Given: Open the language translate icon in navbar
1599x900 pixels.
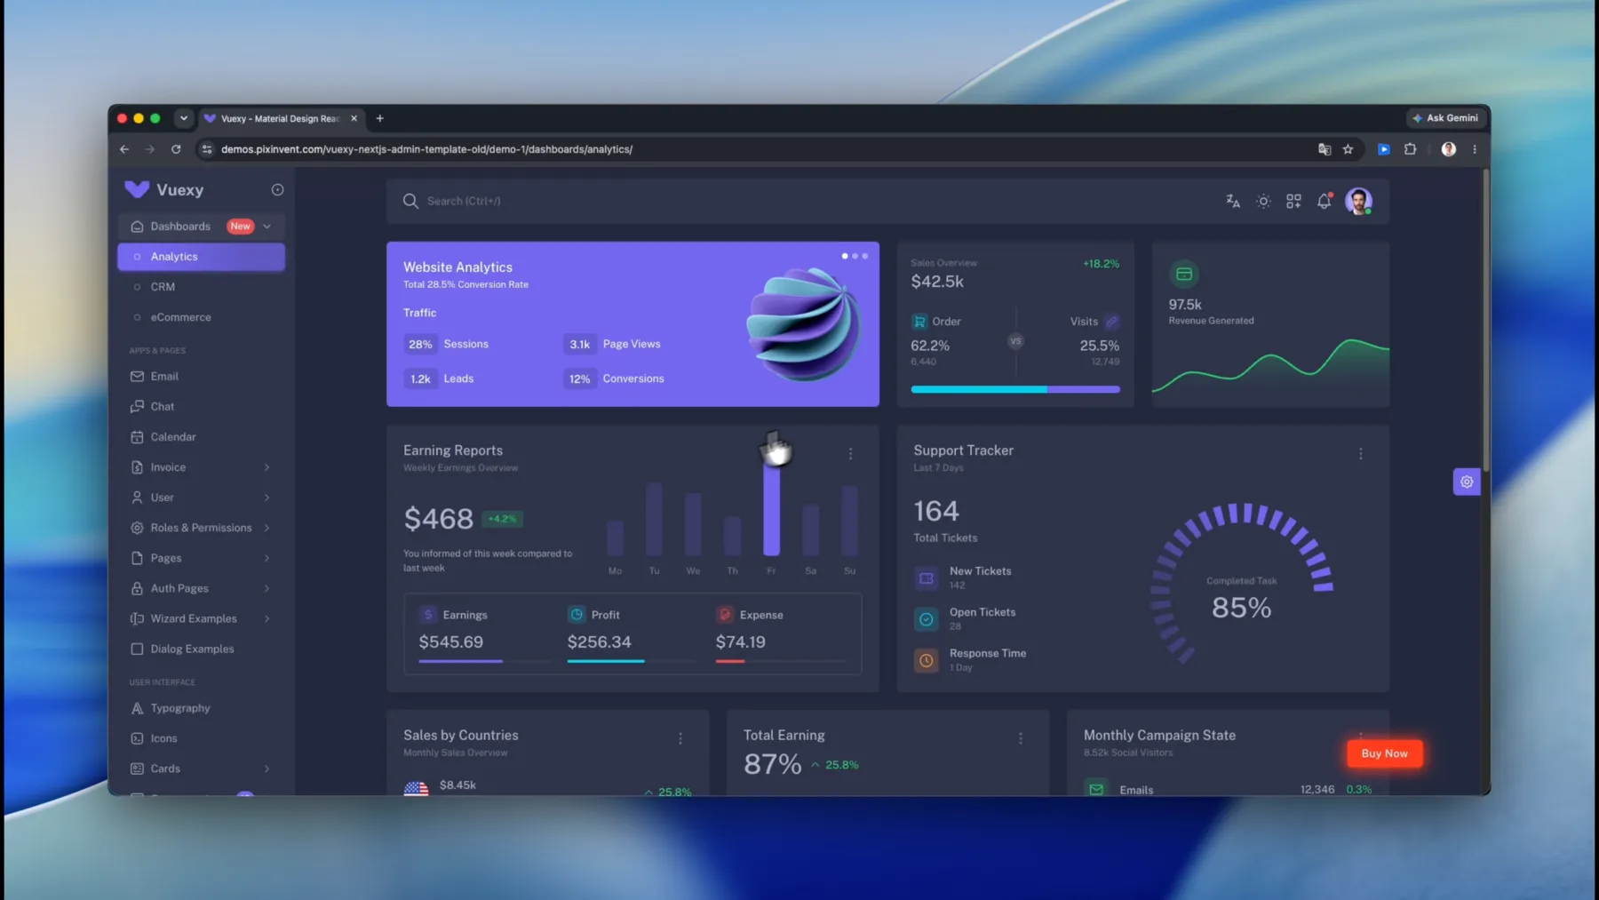Looking at the screenshot, I should [x=1233, y=201].
